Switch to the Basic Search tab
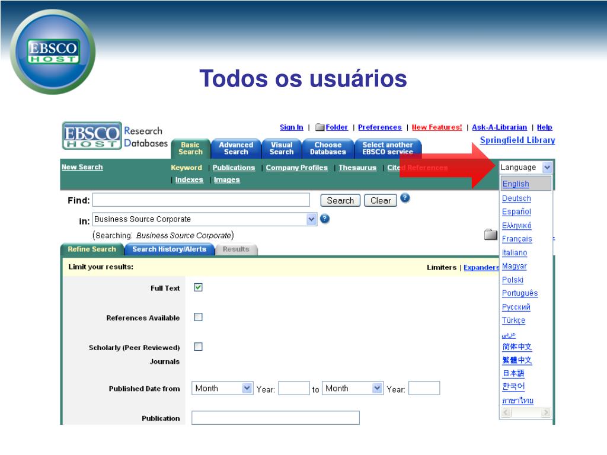 click(190, 149)
